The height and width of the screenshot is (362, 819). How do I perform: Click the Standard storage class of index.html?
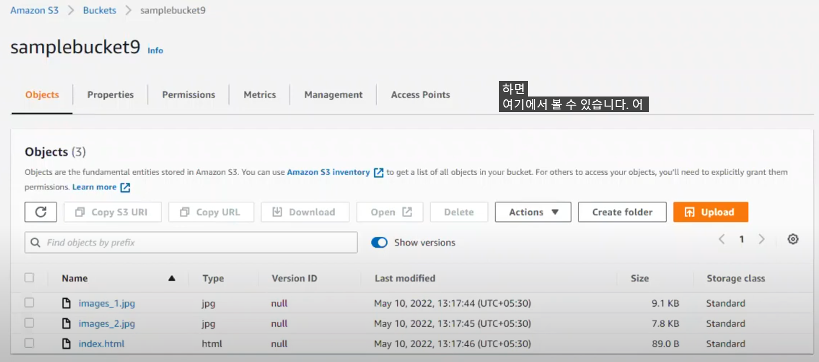pyautogui.click(x=726, y=344)
